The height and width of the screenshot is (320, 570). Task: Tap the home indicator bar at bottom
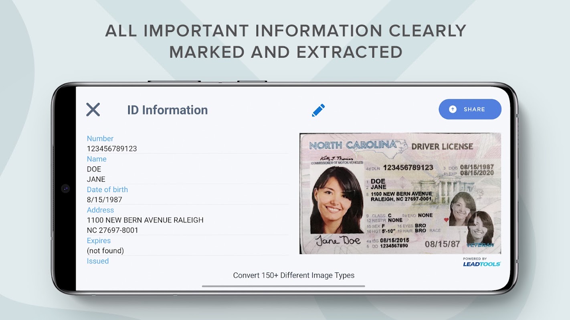click(283, 286)
